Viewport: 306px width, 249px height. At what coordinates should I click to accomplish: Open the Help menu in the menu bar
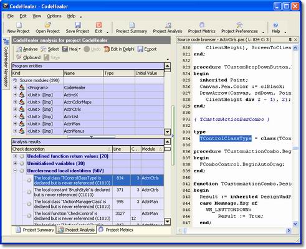tap(71, 16)
